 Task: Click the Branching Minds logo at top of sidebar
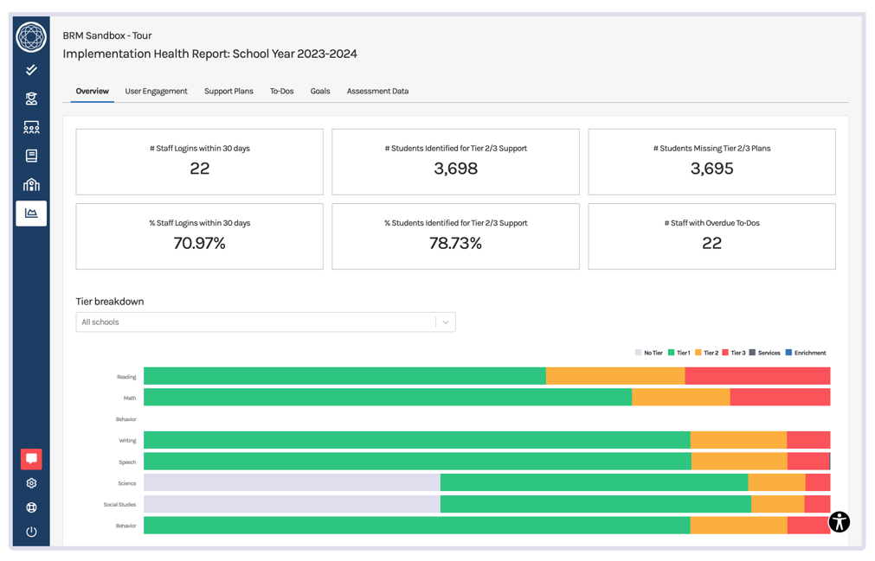click(31, 38)
